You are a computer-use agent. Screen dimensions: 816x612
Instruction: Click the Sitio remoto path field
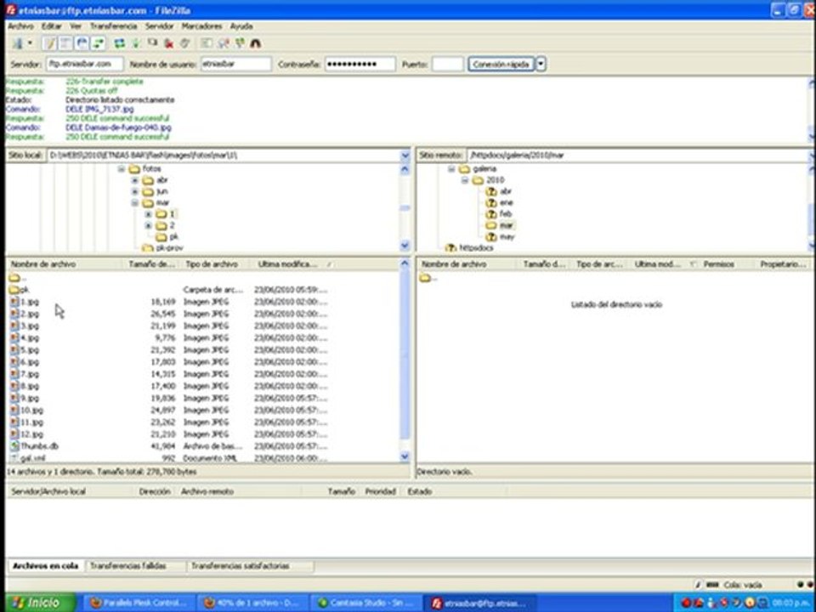click(639, 155)
